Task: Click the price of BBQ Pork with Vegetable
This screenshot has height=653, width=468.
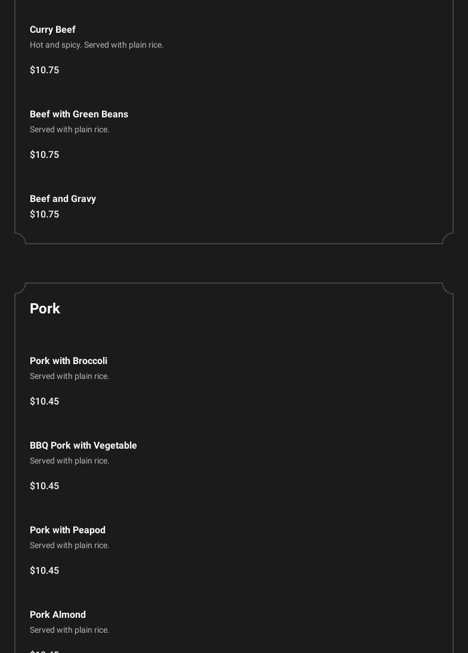Action: pyautogui.click(x=44, y=486)
